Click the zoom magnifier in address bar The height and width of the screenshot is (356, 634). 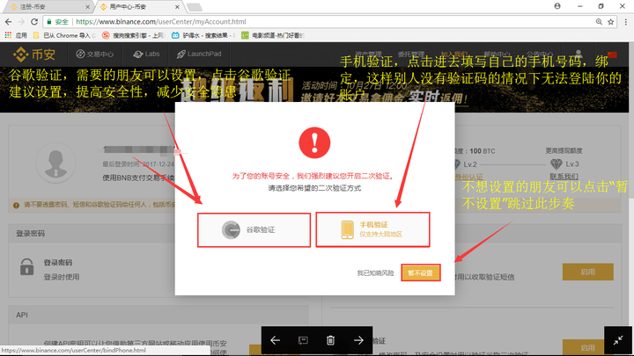[x=599, y=22]
